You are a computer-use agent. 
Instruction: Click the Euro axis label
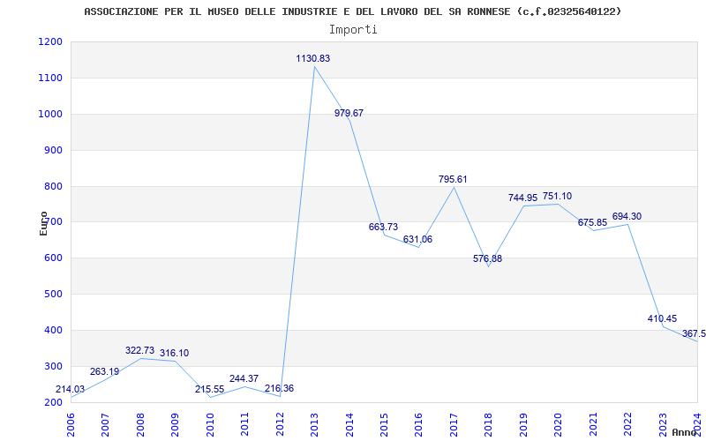coord(43,224)
